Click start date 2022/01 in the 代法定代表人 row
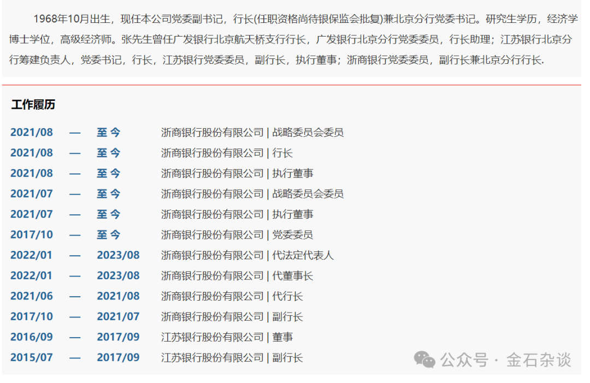 pyautogui.click(x=32, y=255)
